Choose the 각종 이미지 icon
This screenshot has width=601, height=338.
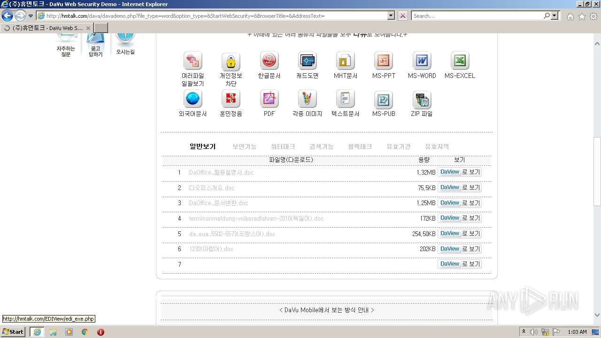(x=308, y=99)
